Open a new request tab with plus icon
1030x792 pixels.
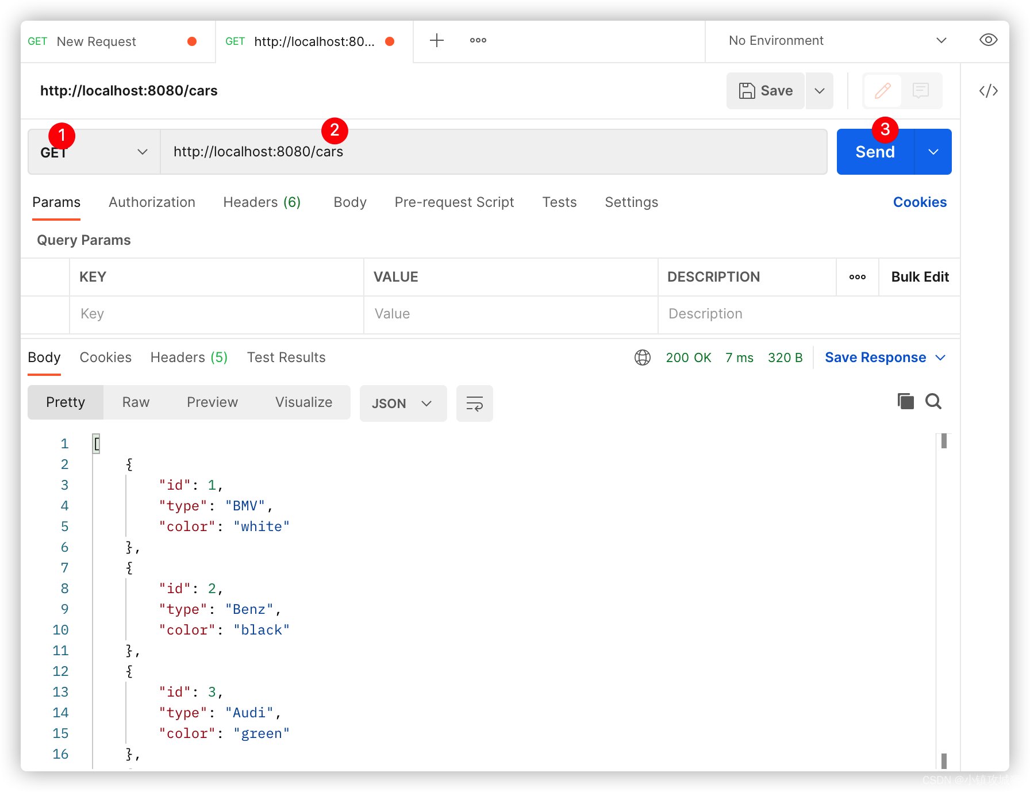click(437, 40)
